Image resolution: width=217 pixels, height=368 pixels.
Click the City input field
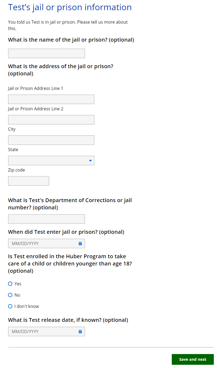pyautogui.click(x=51, y=140)
